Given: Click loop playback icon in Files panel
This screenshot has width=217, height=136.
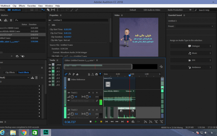Looking at the screenshot, I should [x=17, y=56].
